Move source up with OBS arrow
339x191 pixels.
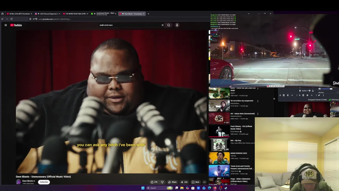coord(312,95)
